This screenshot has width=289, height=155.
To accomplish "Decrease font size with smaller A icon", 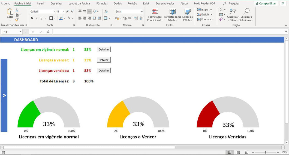I will pos(72,11).
